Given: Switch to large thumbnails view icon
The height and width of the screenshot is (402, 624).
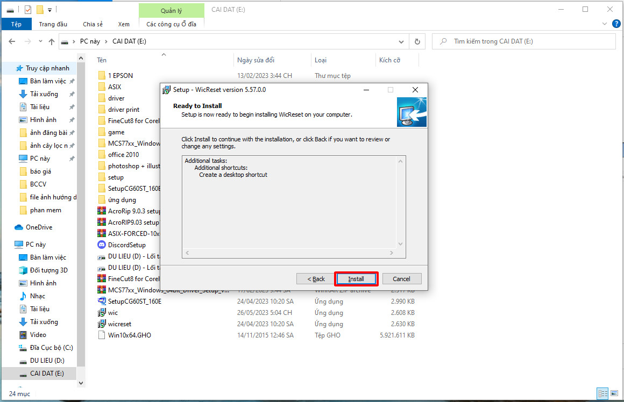Looking at the screenshot, I should click(x=614, y=393).
